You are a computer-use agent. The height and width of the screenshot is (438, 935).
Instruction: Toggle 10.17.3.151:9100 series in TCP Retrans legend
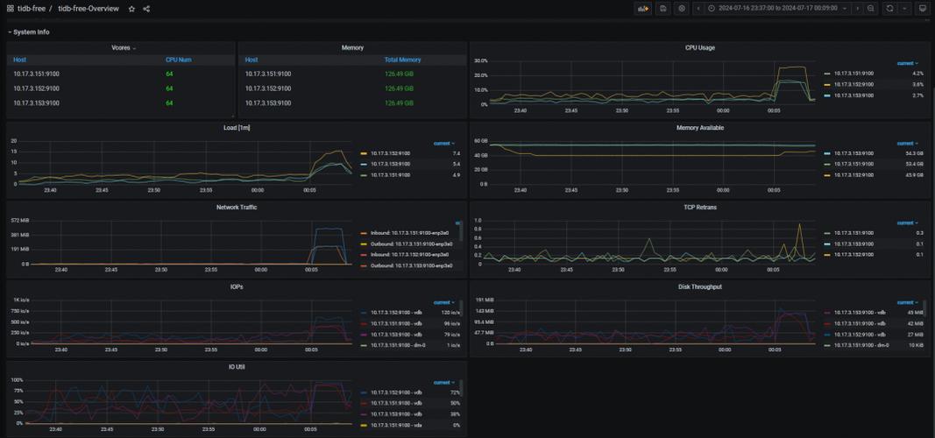point(854,233)
